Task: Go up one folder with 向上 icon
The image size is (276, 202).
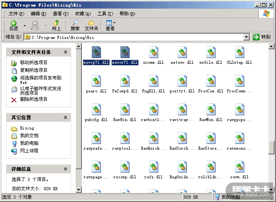Action: pyautogui.click(x=56, y=23)
